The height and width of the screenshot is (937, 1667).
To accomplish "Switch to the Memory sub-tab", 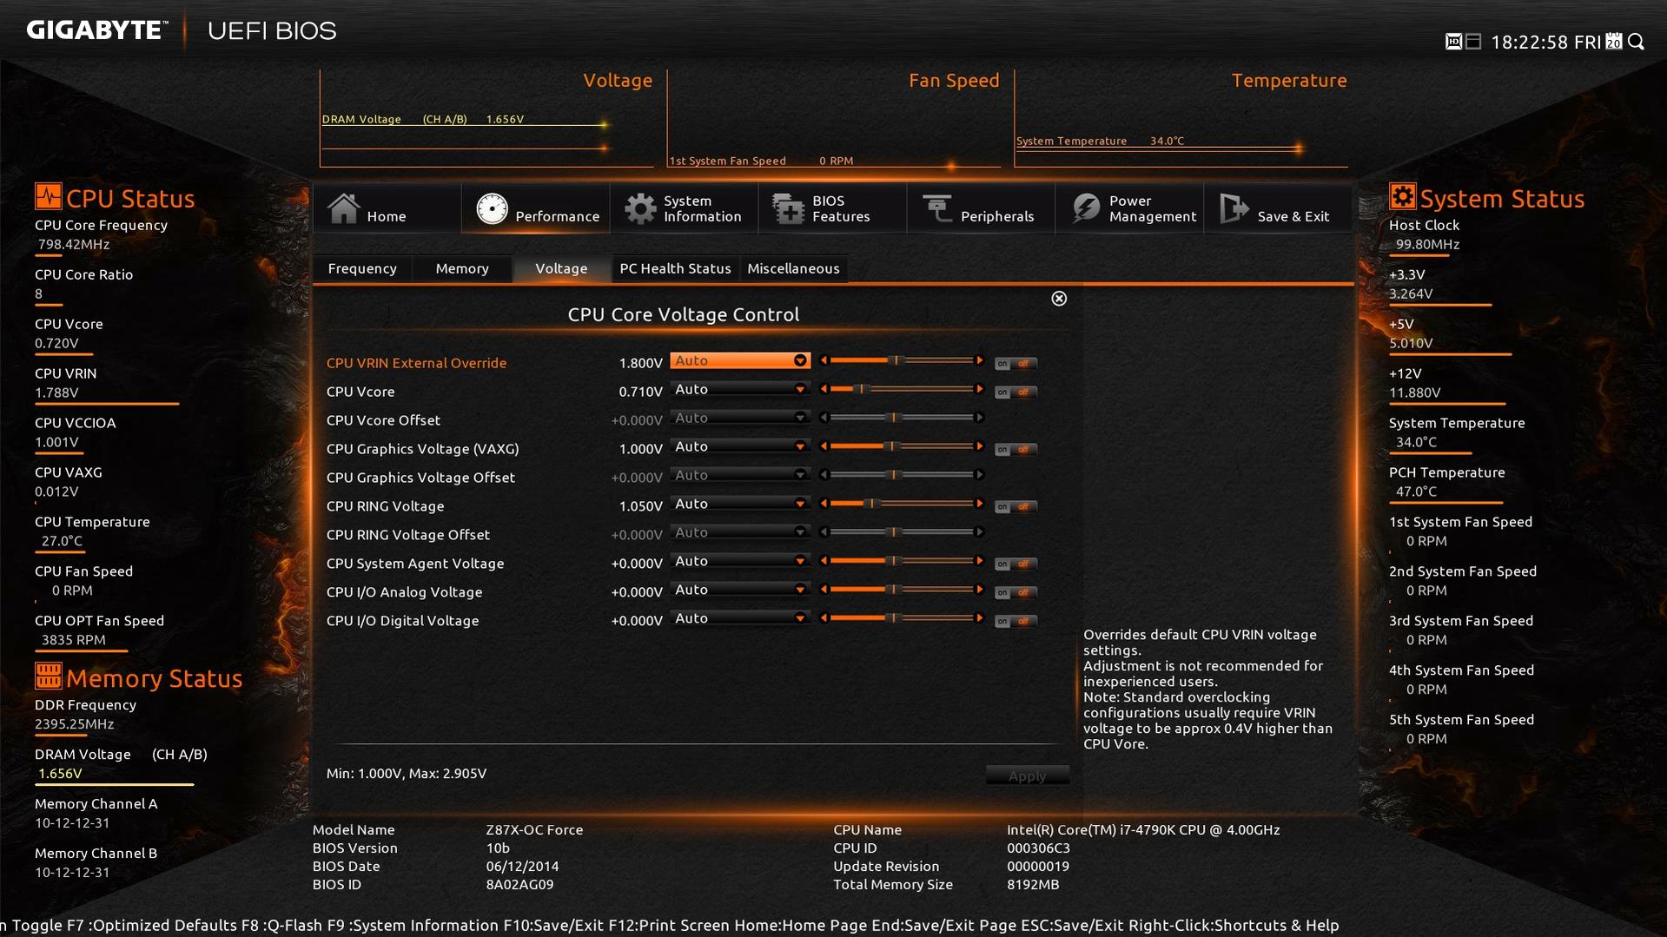I will tap(462, 268).
